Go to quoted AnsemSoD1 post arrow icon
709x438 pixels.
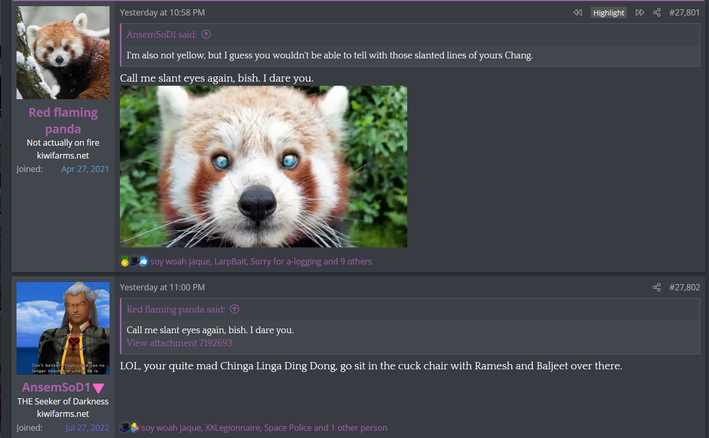[206, 35]
